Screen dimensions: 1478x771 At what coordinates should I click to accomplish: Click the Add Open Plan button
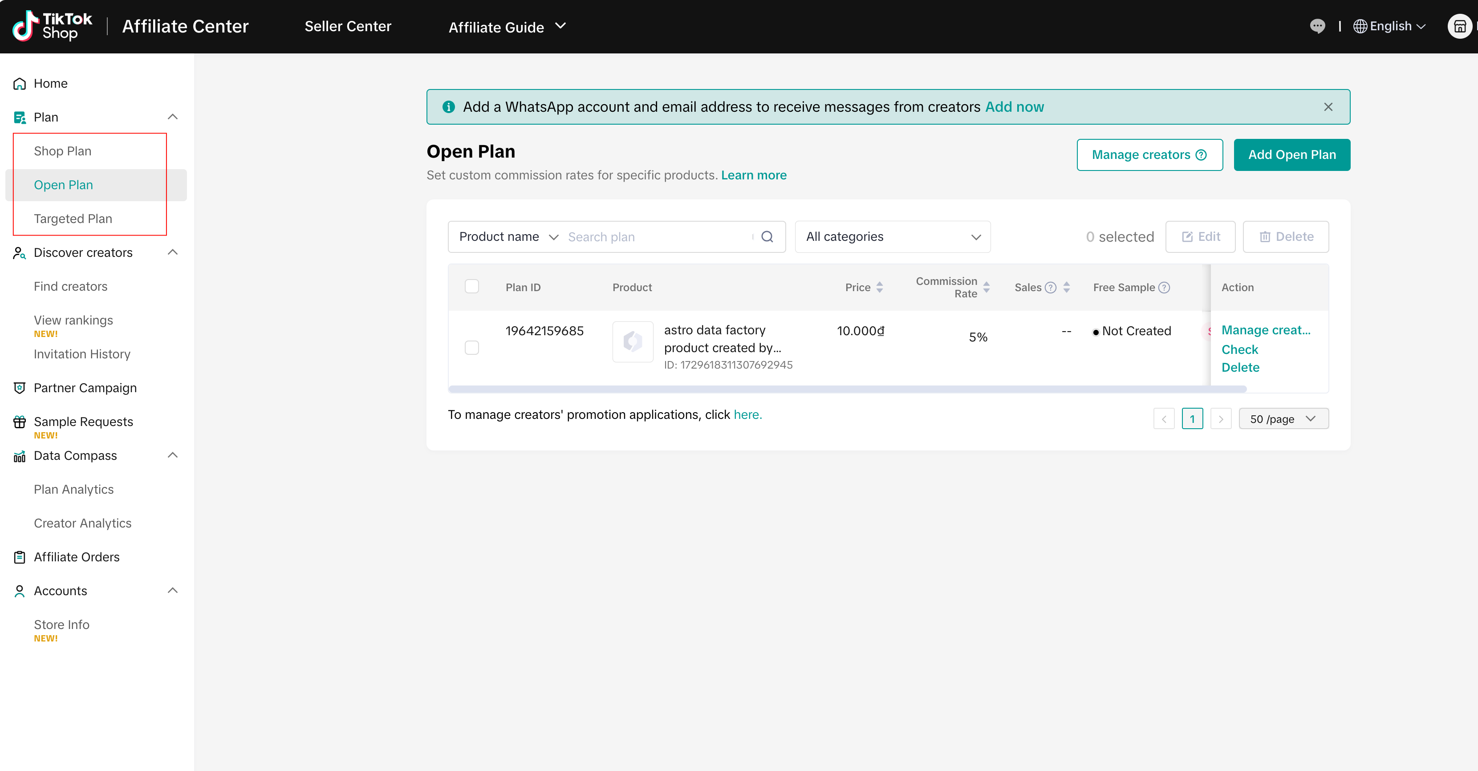click(1291, 155)
